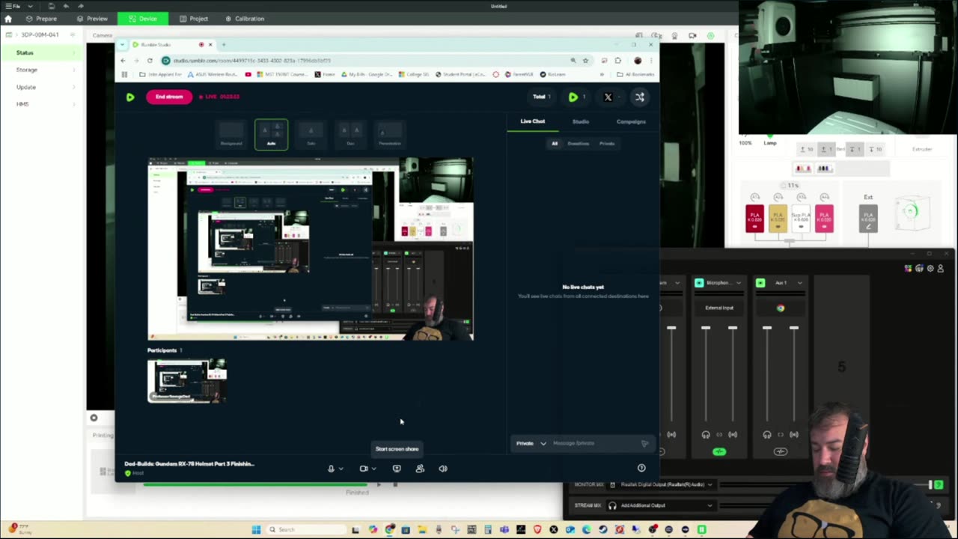
Task: Open the Calibration tab in Bambu Studio
Action: tap(244, 19)
